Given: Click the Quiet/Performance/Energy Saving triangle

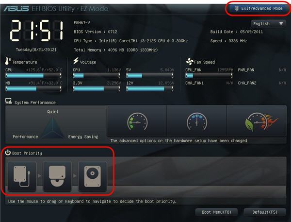Looking at the screenshot, I should pyautogui.click(x=53, y=128).
